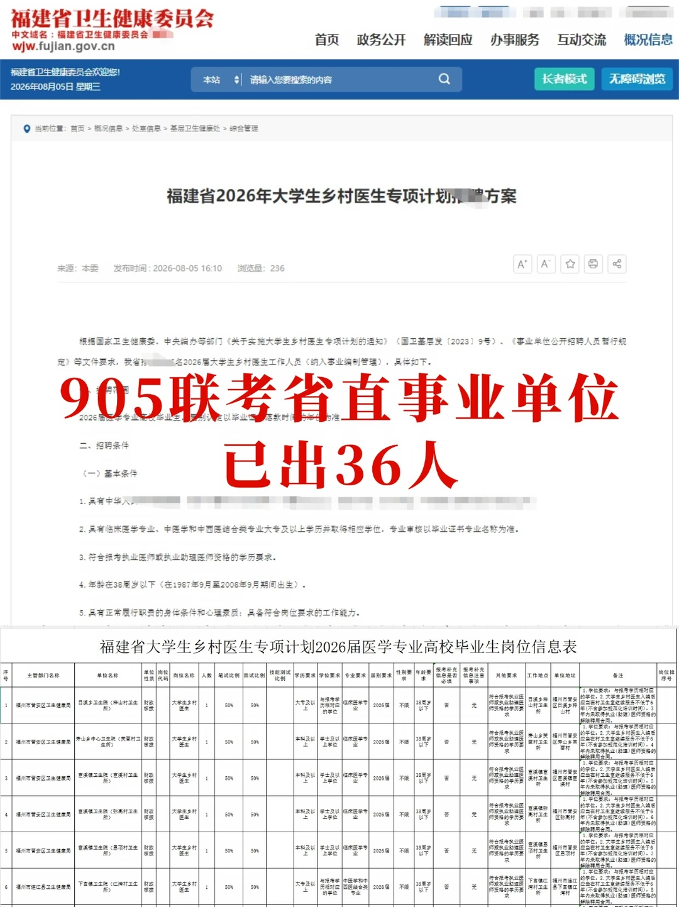The image size is (679, 907).
Task: Click 概况信息 in the breadcrumb
Action: click(108, 129)
